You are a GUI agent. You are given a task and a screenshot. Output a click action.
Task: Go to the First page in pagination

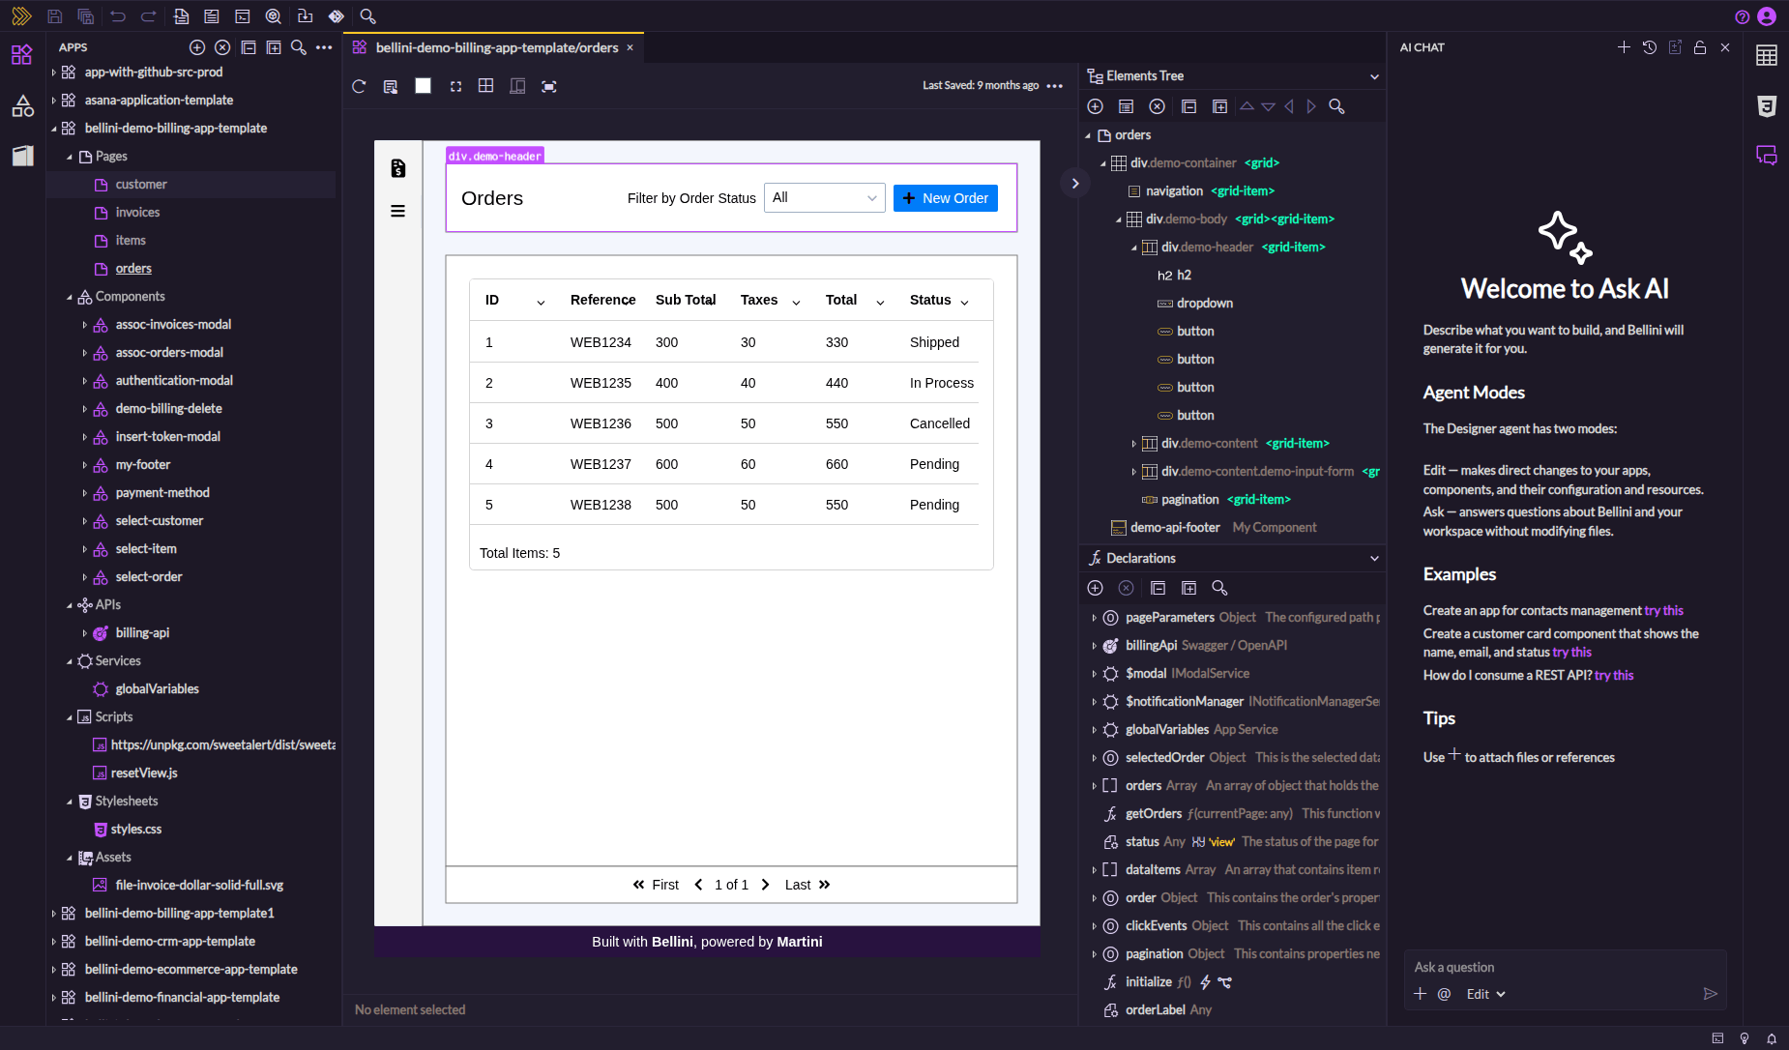(656, 885)
